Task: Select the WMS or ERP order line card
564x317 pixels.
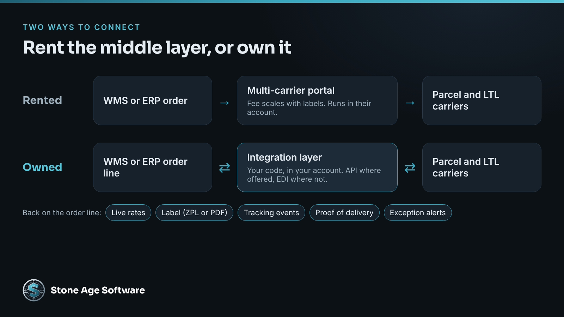Action: [x=153, y=167]
